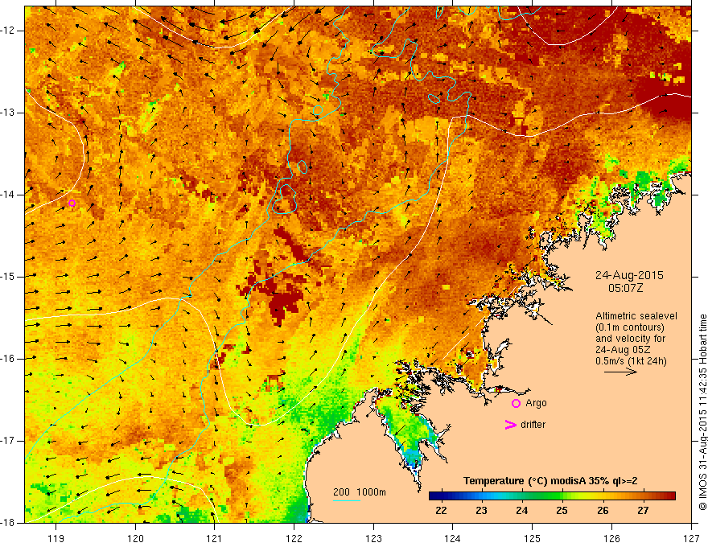
Task: Click the latitude label '-14'
Action: tap(8, 195)
